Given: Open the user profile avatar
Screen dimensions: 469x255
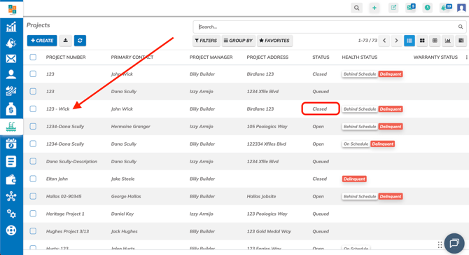Looking at the screenshot, I should 461,8.
